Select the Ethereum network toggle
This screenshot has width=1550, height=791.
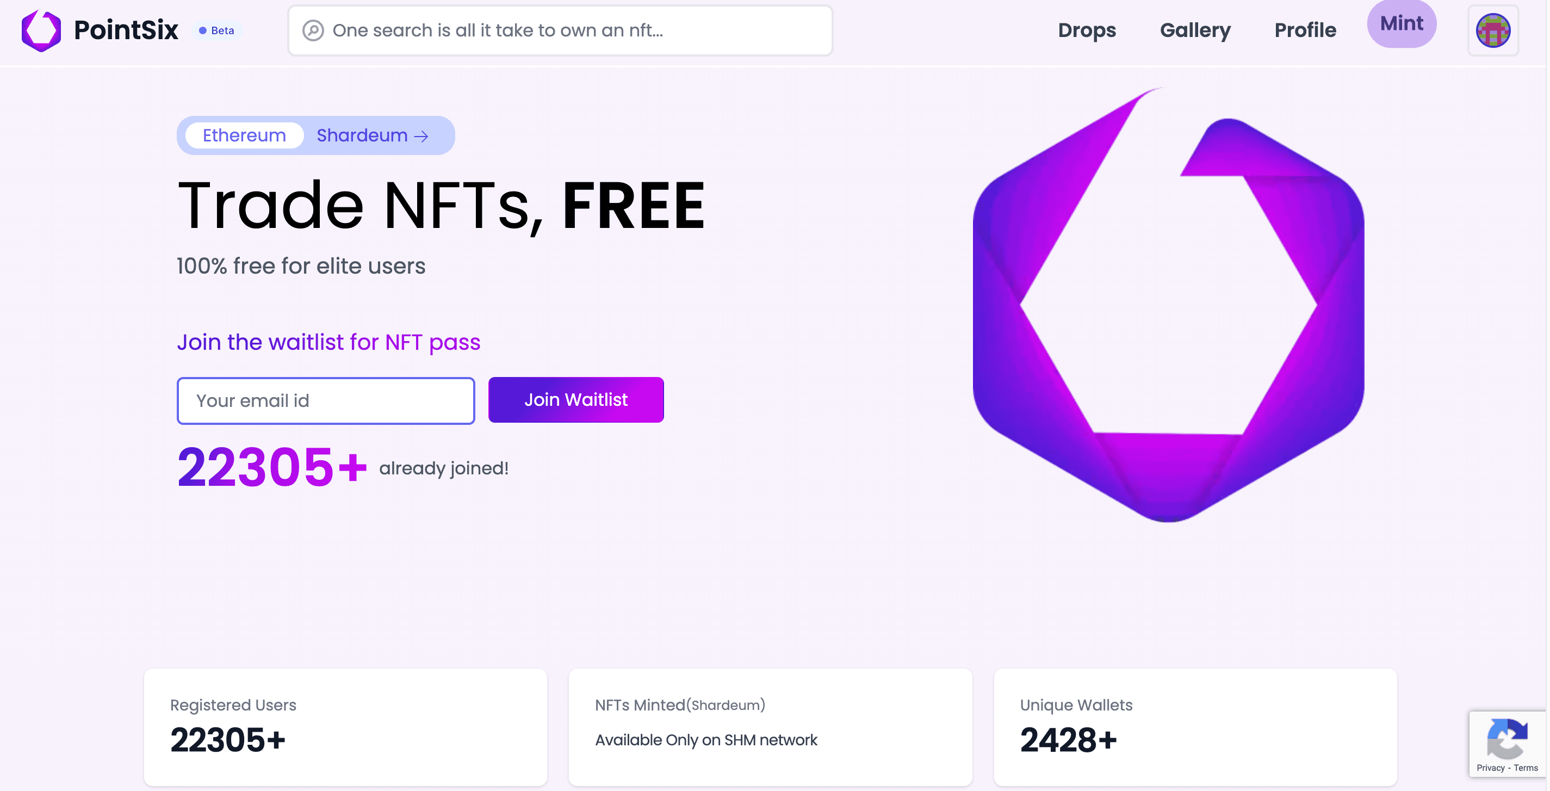click(244, 135)
